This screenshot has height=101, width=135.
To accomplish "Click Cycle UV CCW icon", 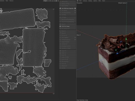I will tap(60, 57).
